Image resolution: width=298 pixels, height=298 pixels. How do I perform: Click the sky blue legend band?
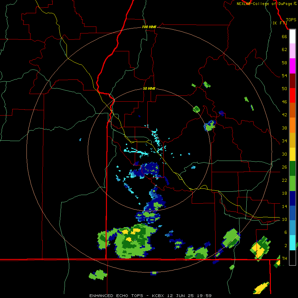(x=292, y=228)
